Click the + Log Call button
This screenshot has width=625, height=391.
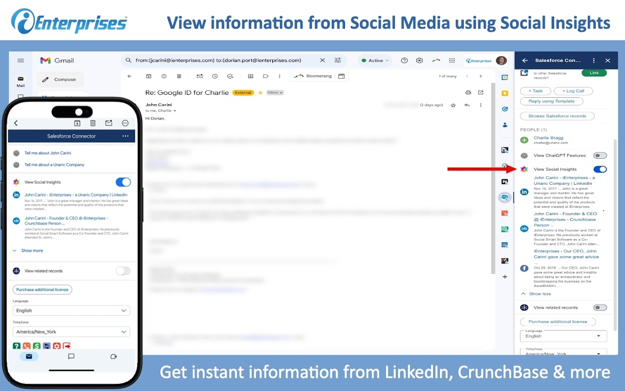coord(573,91)
